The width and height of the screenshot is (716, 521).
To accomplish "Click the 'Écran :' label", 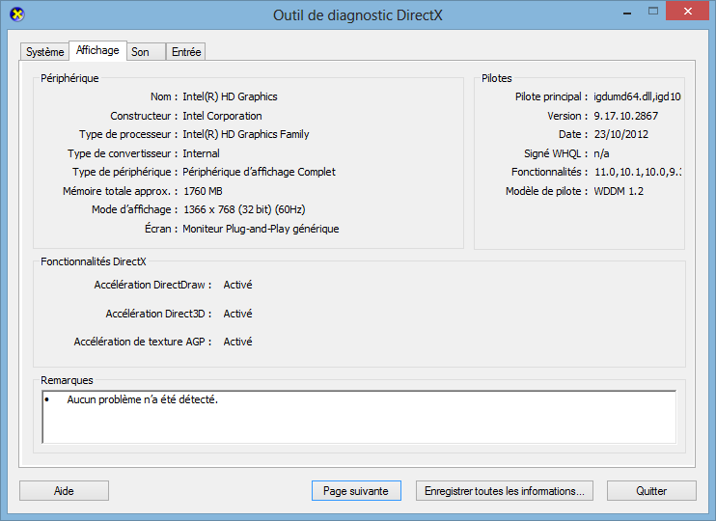I will click(x=161, y=229).
